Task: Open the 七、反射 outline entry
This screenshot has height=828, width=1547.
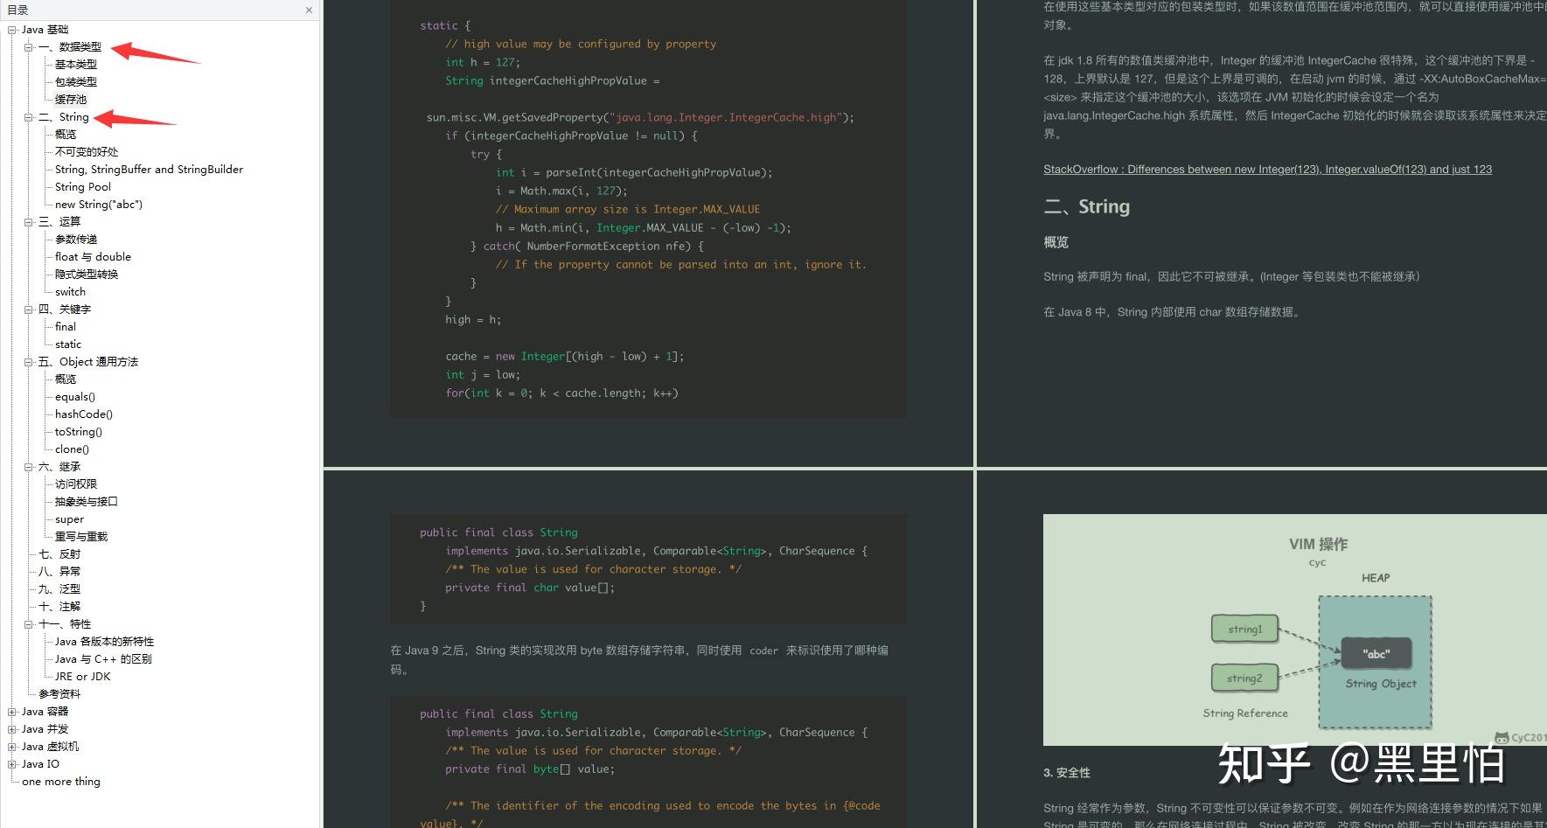Action: point(59,554)
